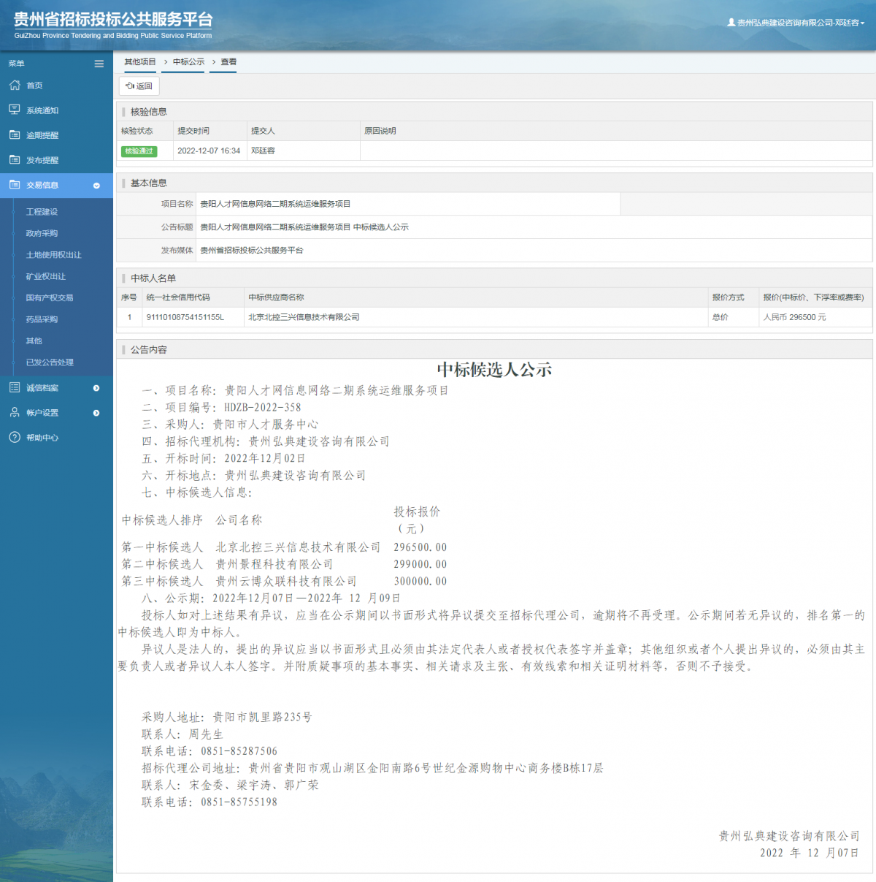Click project number HDZB-2022-358
The width and height of the screenshot is (876, 882).
(262, 408)
